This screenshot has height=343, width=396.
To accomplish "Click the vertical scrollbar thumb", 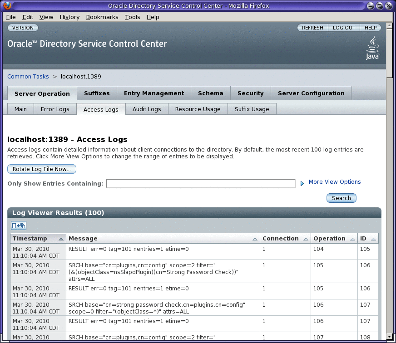I will click(389, 53).
